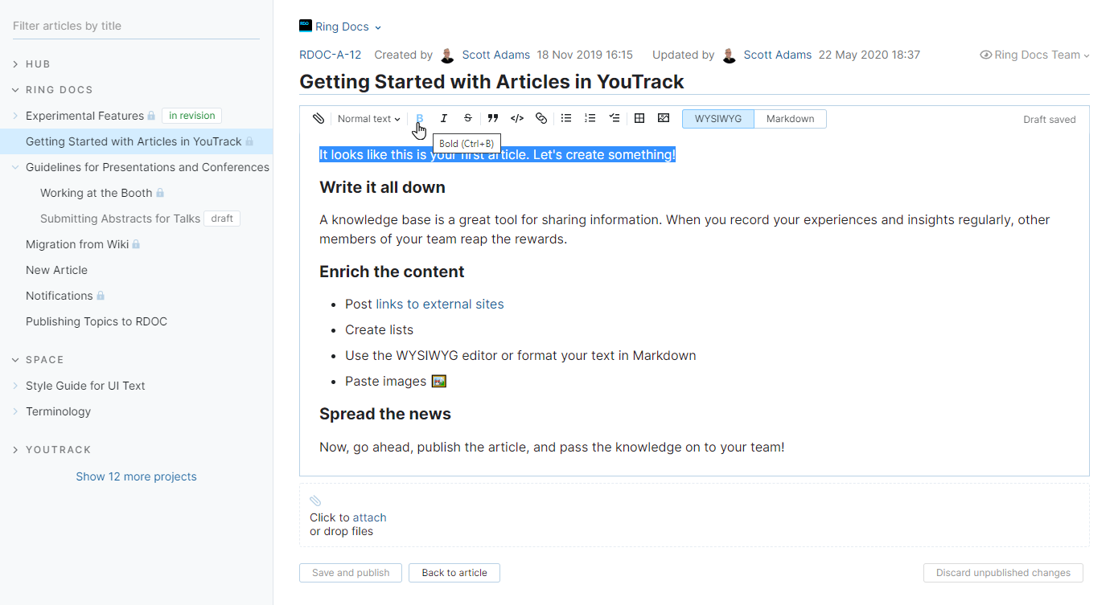Click Show 12 more projects
Screen dimensions: 1114x605
tap(136, 476)
